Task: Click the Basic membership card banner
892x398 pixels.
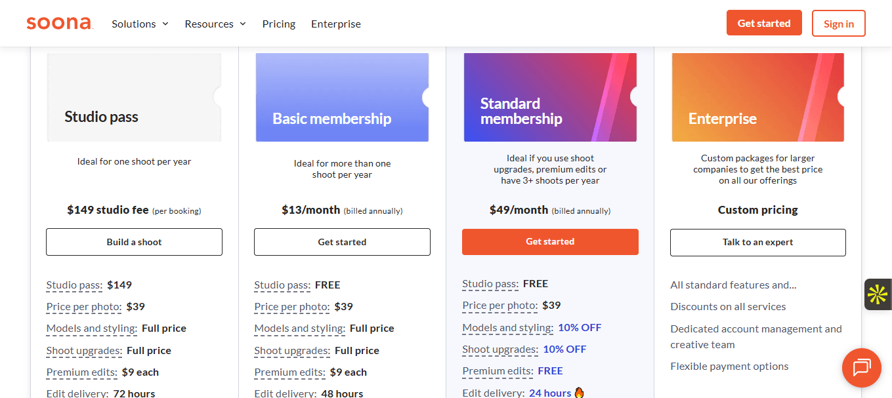Action: 342,97
